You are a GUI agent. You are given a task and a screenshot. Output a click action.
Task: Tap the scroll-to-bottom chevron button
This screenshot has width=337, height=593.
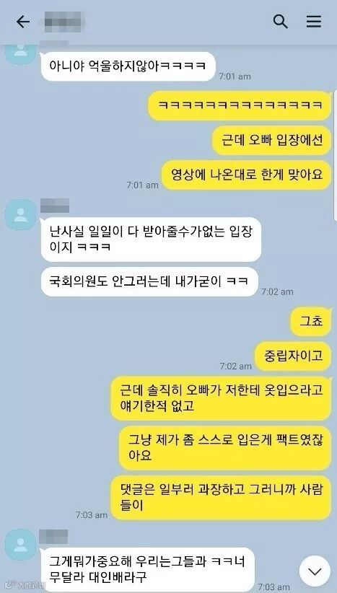315,571
